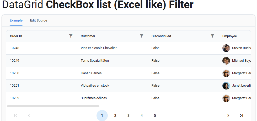Select the row with order 10250

[x=128, y=73]
